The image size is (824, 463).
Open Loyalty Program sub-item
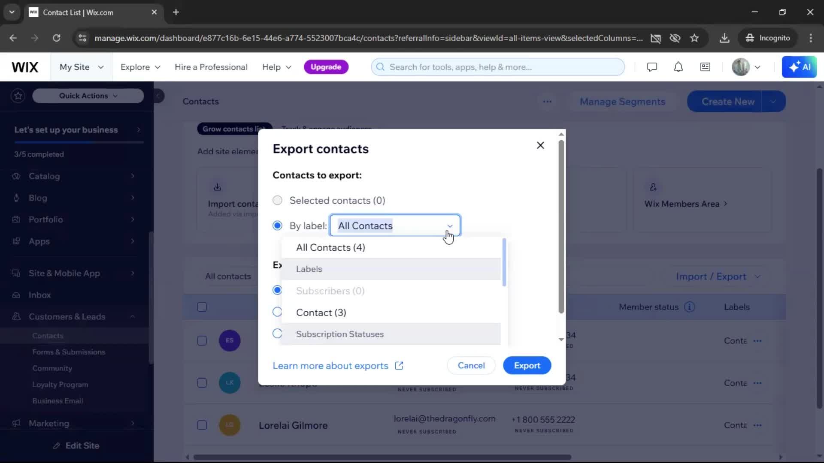pos(60,385)
